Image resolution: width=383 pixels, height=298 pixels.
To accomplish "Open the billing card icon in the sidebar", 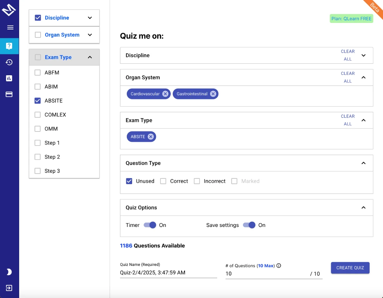I will click(x=9, y=94).
